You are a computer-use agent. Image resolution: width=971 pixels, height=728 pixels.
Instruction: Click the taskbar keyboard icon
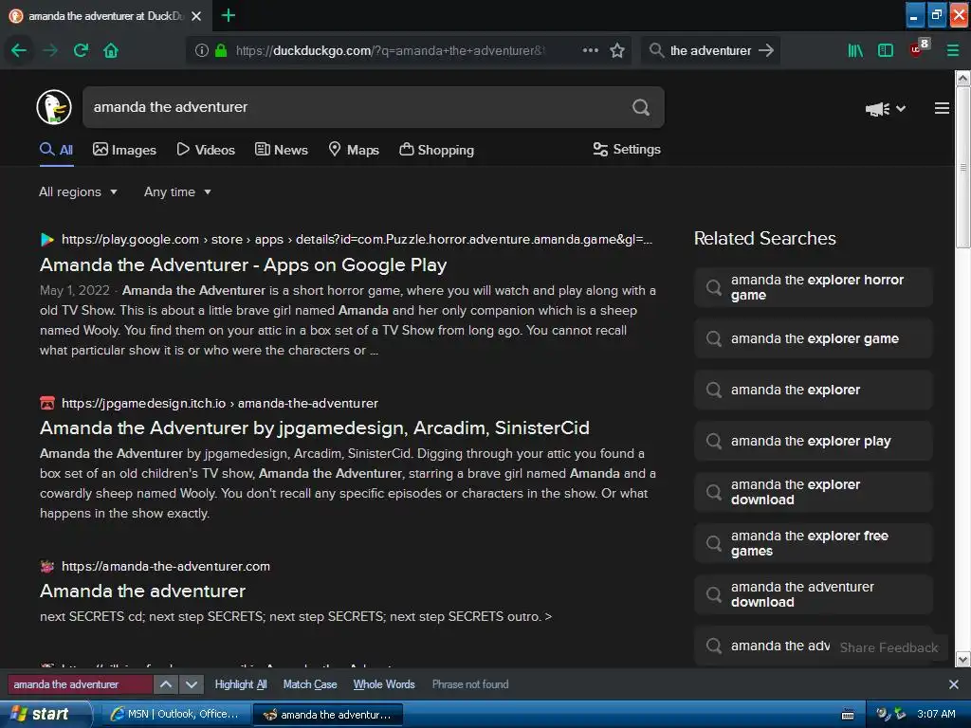pyautogui.click(x=848, y=715)
